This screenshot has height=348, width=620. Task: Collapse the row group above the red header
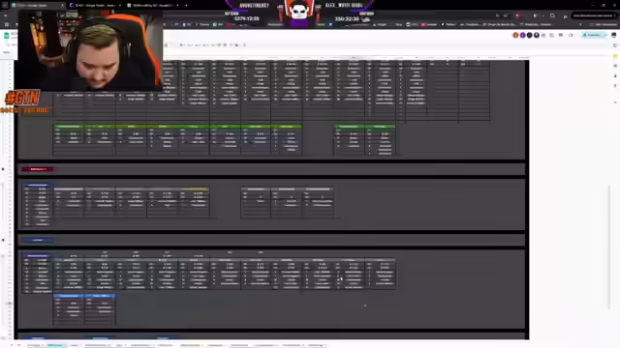pyautogui.click(x=3, y=169)
